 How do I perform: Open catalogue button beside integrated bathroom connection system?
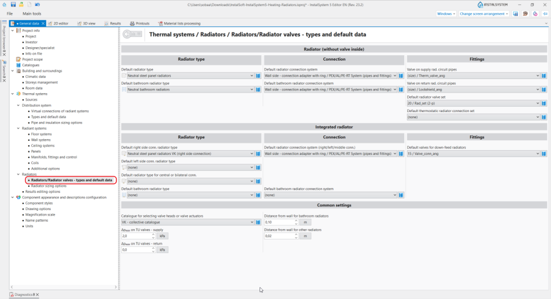coord(401,195)
